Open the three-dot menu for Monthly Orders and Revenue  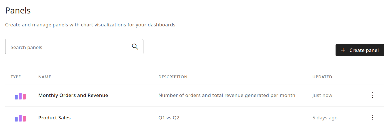(x=372, y=95)
